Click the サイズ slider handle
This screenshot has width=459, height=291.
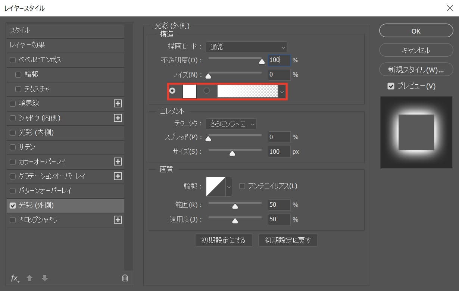232,153
